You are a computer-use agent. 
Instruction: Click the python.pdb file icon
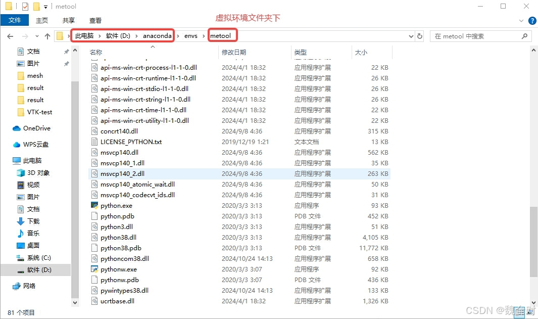[x=94, y=216]
